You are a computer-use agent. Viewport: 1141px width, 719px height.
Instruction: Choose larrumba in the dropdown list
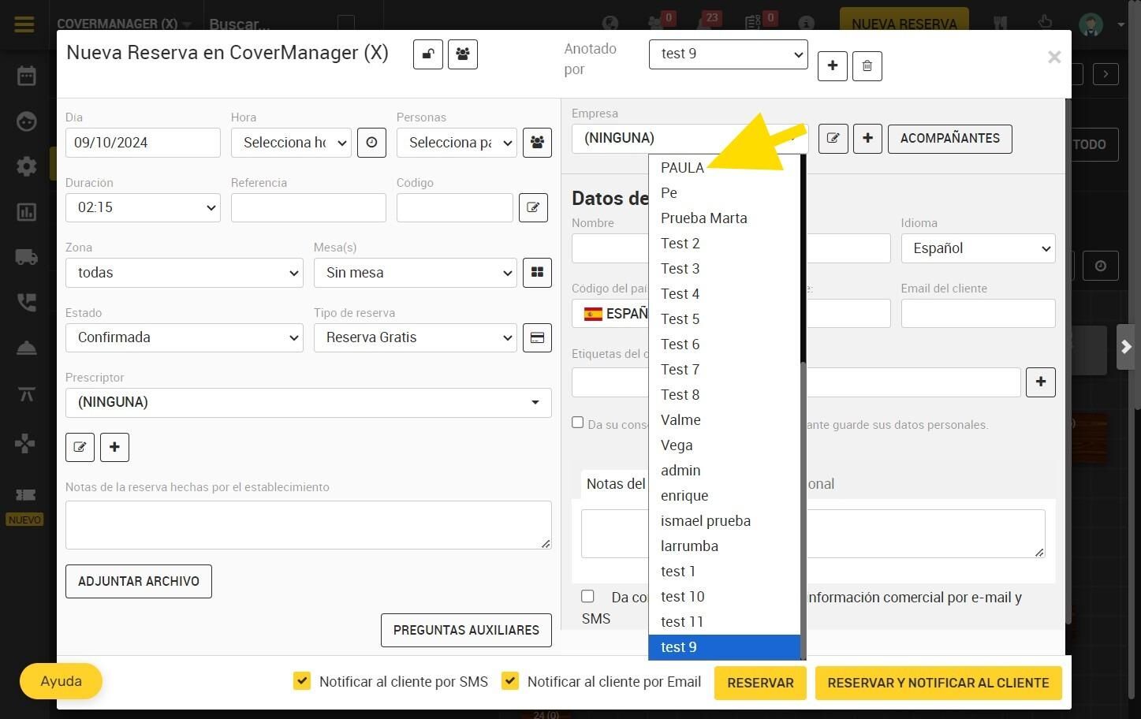(725, 546)
